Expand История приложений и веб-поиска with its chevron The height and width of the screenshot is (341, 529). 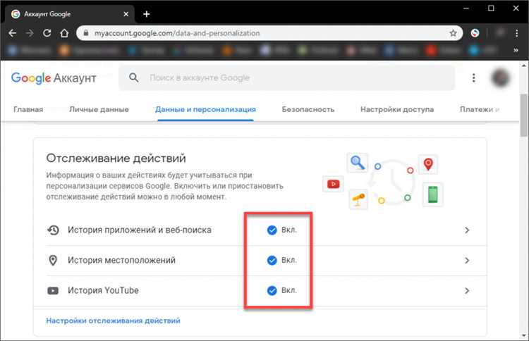pyautogui.click(x=467, y=230)
